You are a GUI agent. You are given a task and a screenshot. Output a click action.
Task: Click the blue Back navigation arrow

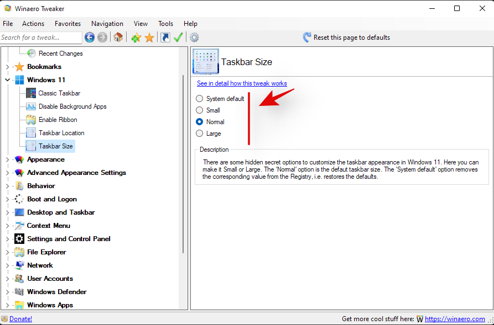tap(90, 38)
